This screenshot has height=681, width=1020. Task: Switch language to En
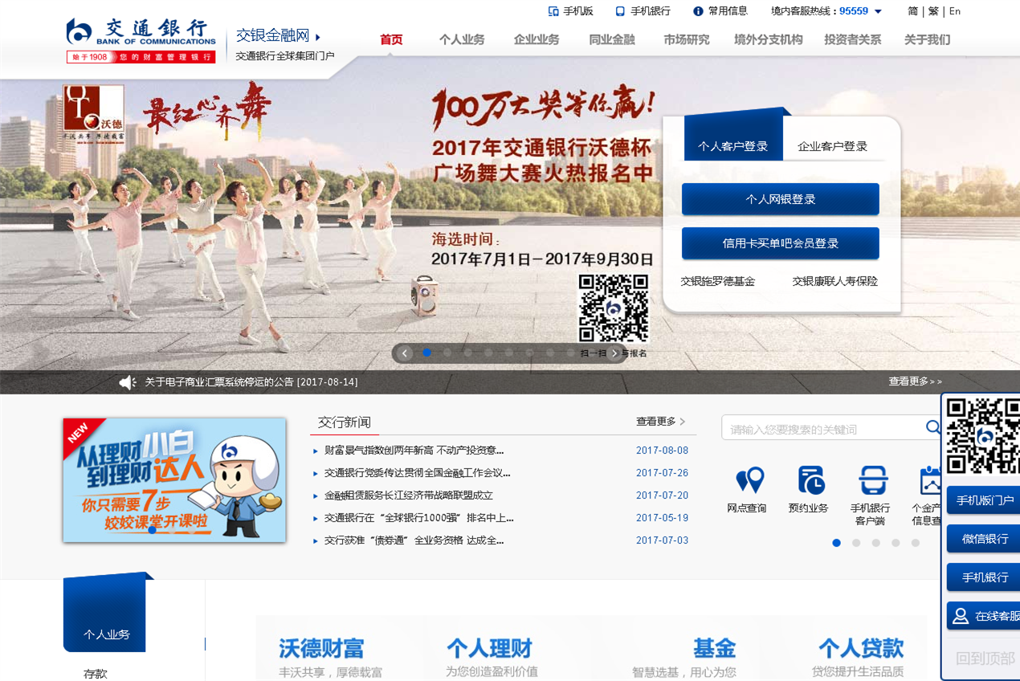[x=955, y=11]
